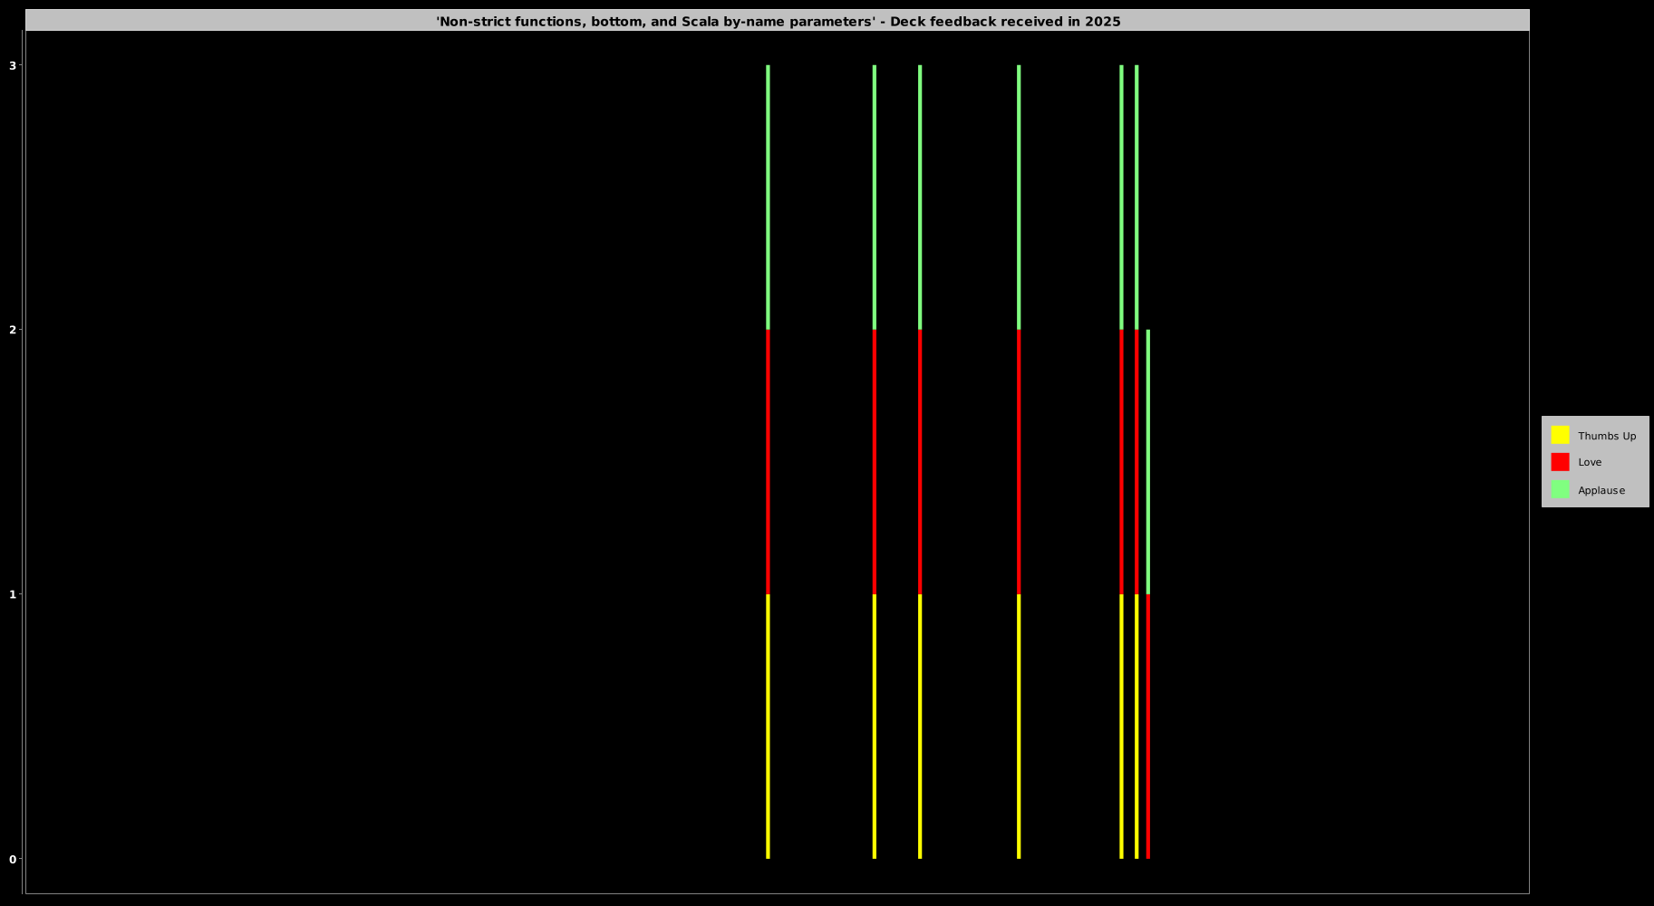Click the red segment of the rightmost bar
Viewport: 1654px width, 906px height.
point(1148,725)
